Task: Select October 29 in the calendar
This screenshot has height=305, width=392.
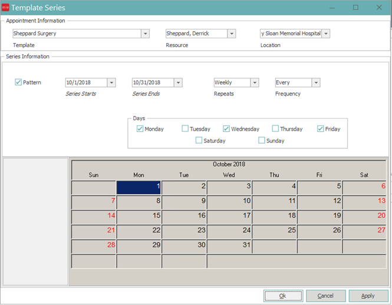Action: pyautogui.click(x=139, y=247)
